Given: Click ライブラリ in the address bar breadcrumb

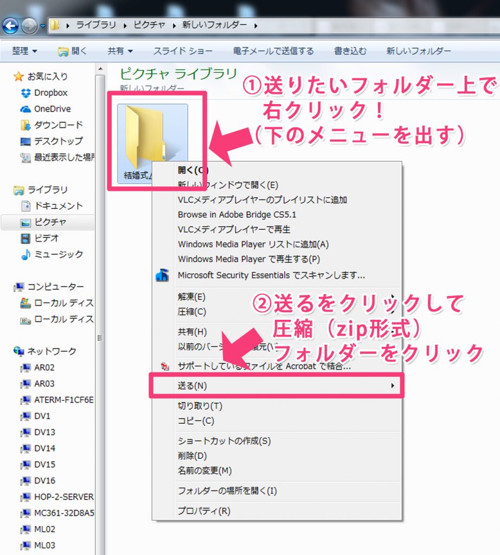Looking at the screenshot, I should tap(97, 25).
